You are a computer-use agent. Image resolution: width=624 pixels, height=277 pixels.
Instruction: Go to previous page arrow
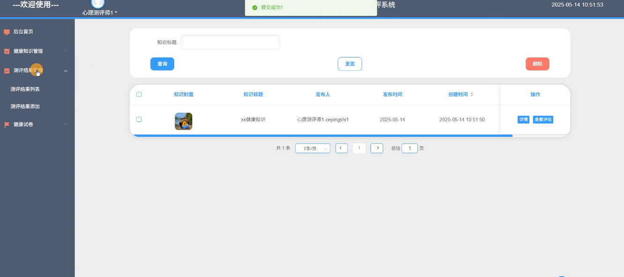pyautogui.click(x=342, y=148)
